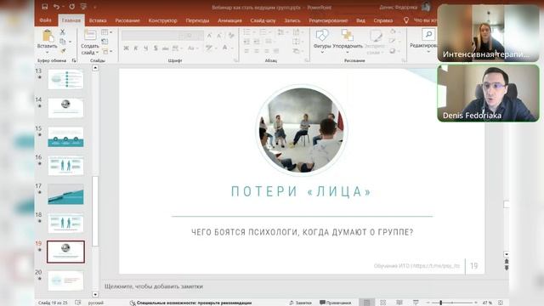544x306 pixels.
Task: Open the Shapes (Фигуры) dropdown arrow
Action: [x=322, y=53]
